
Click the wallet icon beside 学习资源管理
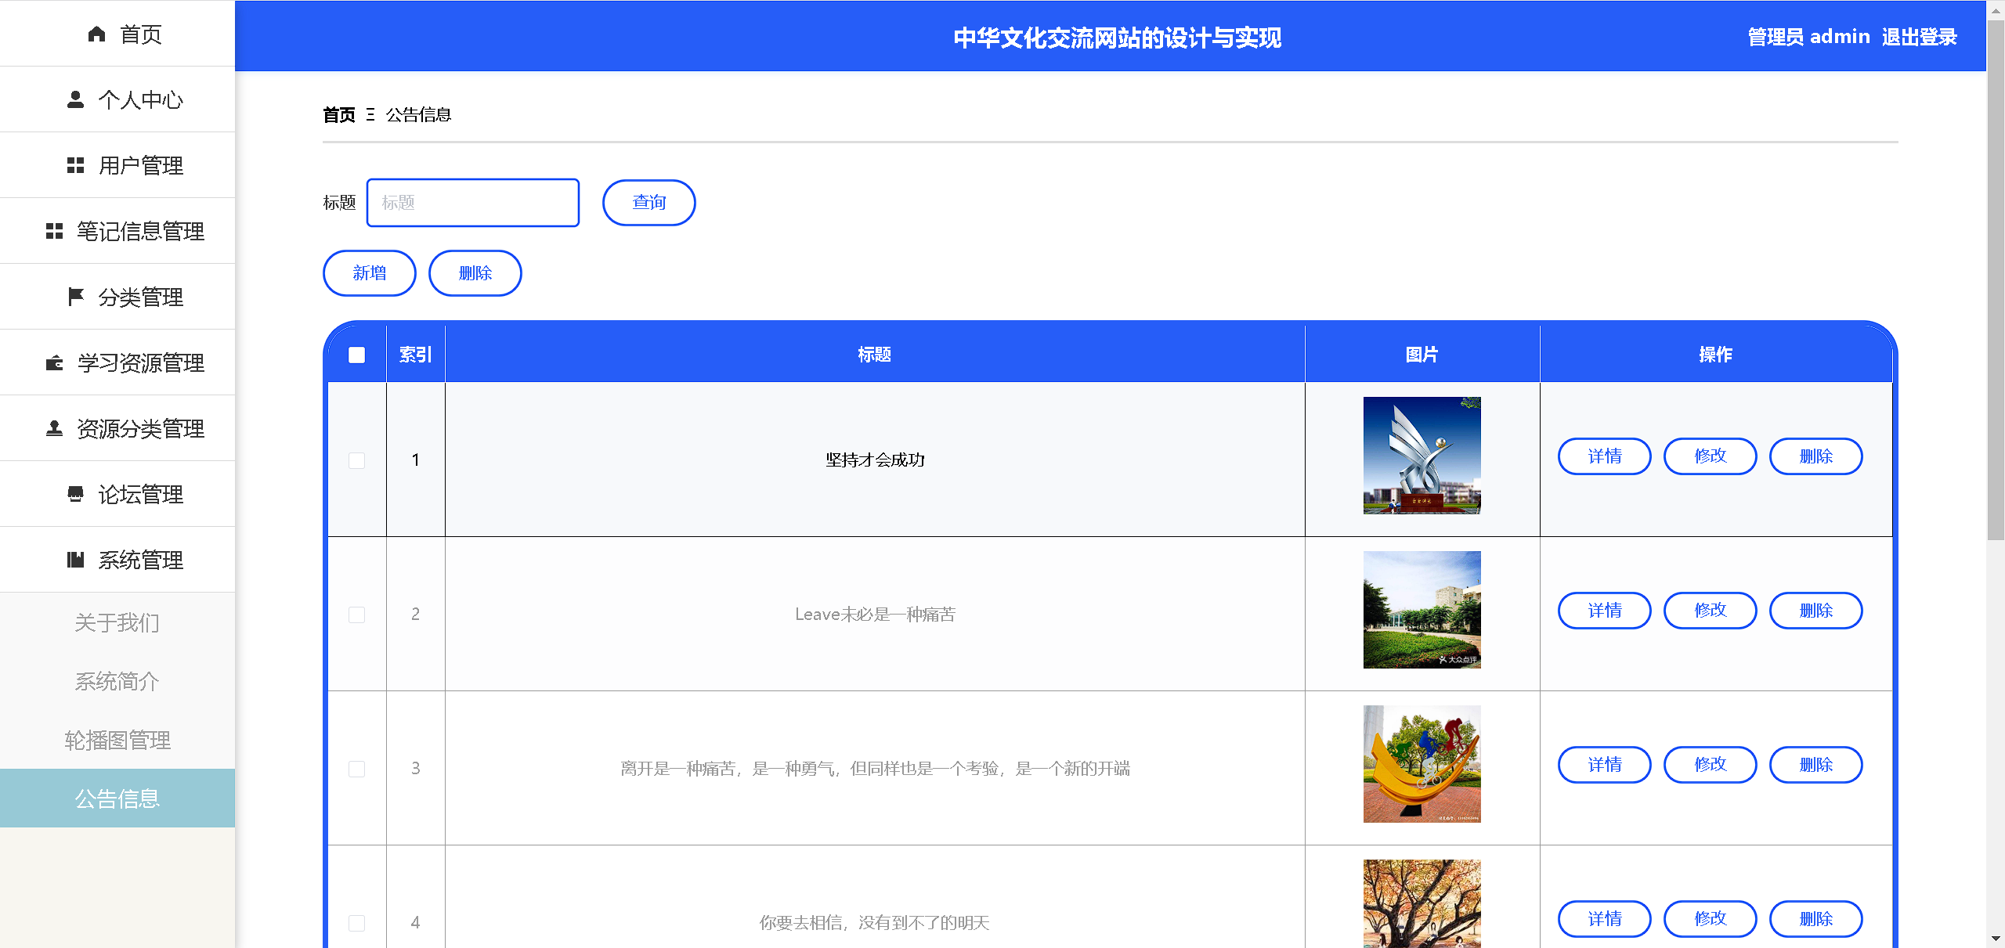click(54, 362)
